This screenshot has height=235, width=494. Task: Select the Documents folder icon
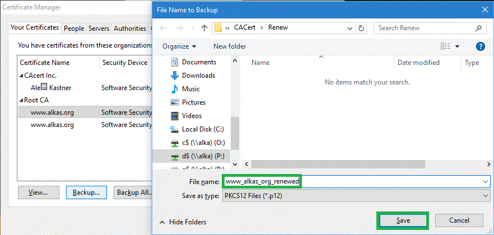(x=174, y=62)
